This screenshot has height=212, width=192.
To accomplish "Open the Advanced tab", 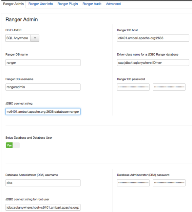I will [113, 4].
